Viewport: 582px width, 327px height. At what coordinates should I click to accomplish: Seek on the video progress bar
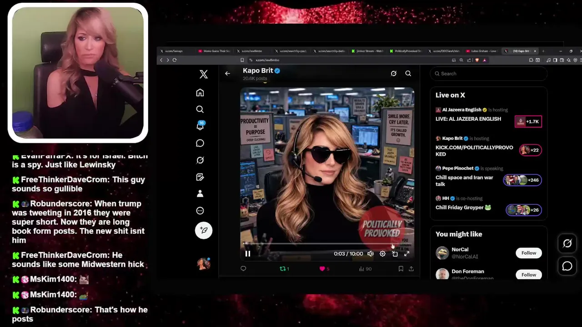click(327, 243)
